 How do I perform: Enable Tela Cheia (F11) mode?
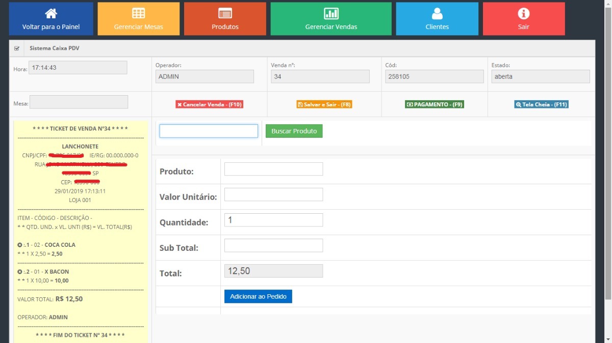click(541, 104)
